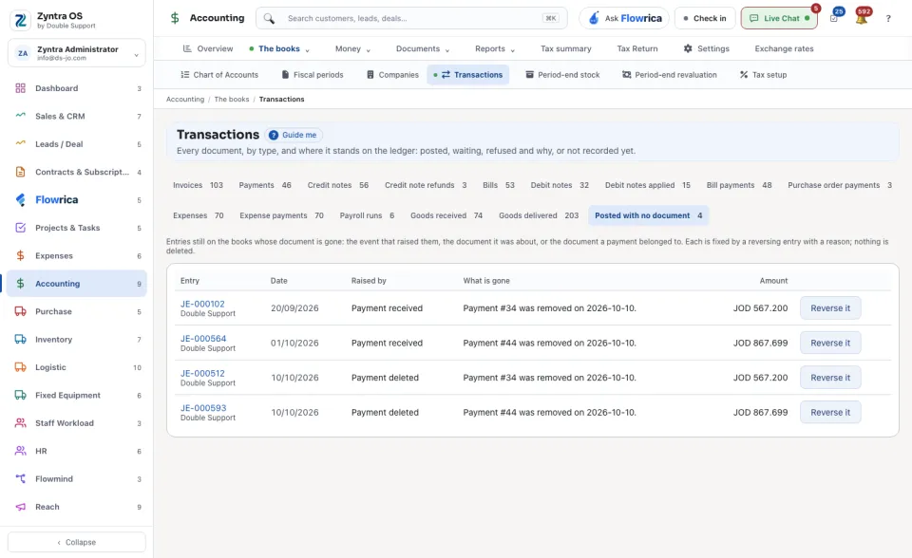Open the Logistic sidebar icon
Screen dimensions: 912x558
point(20,367)
